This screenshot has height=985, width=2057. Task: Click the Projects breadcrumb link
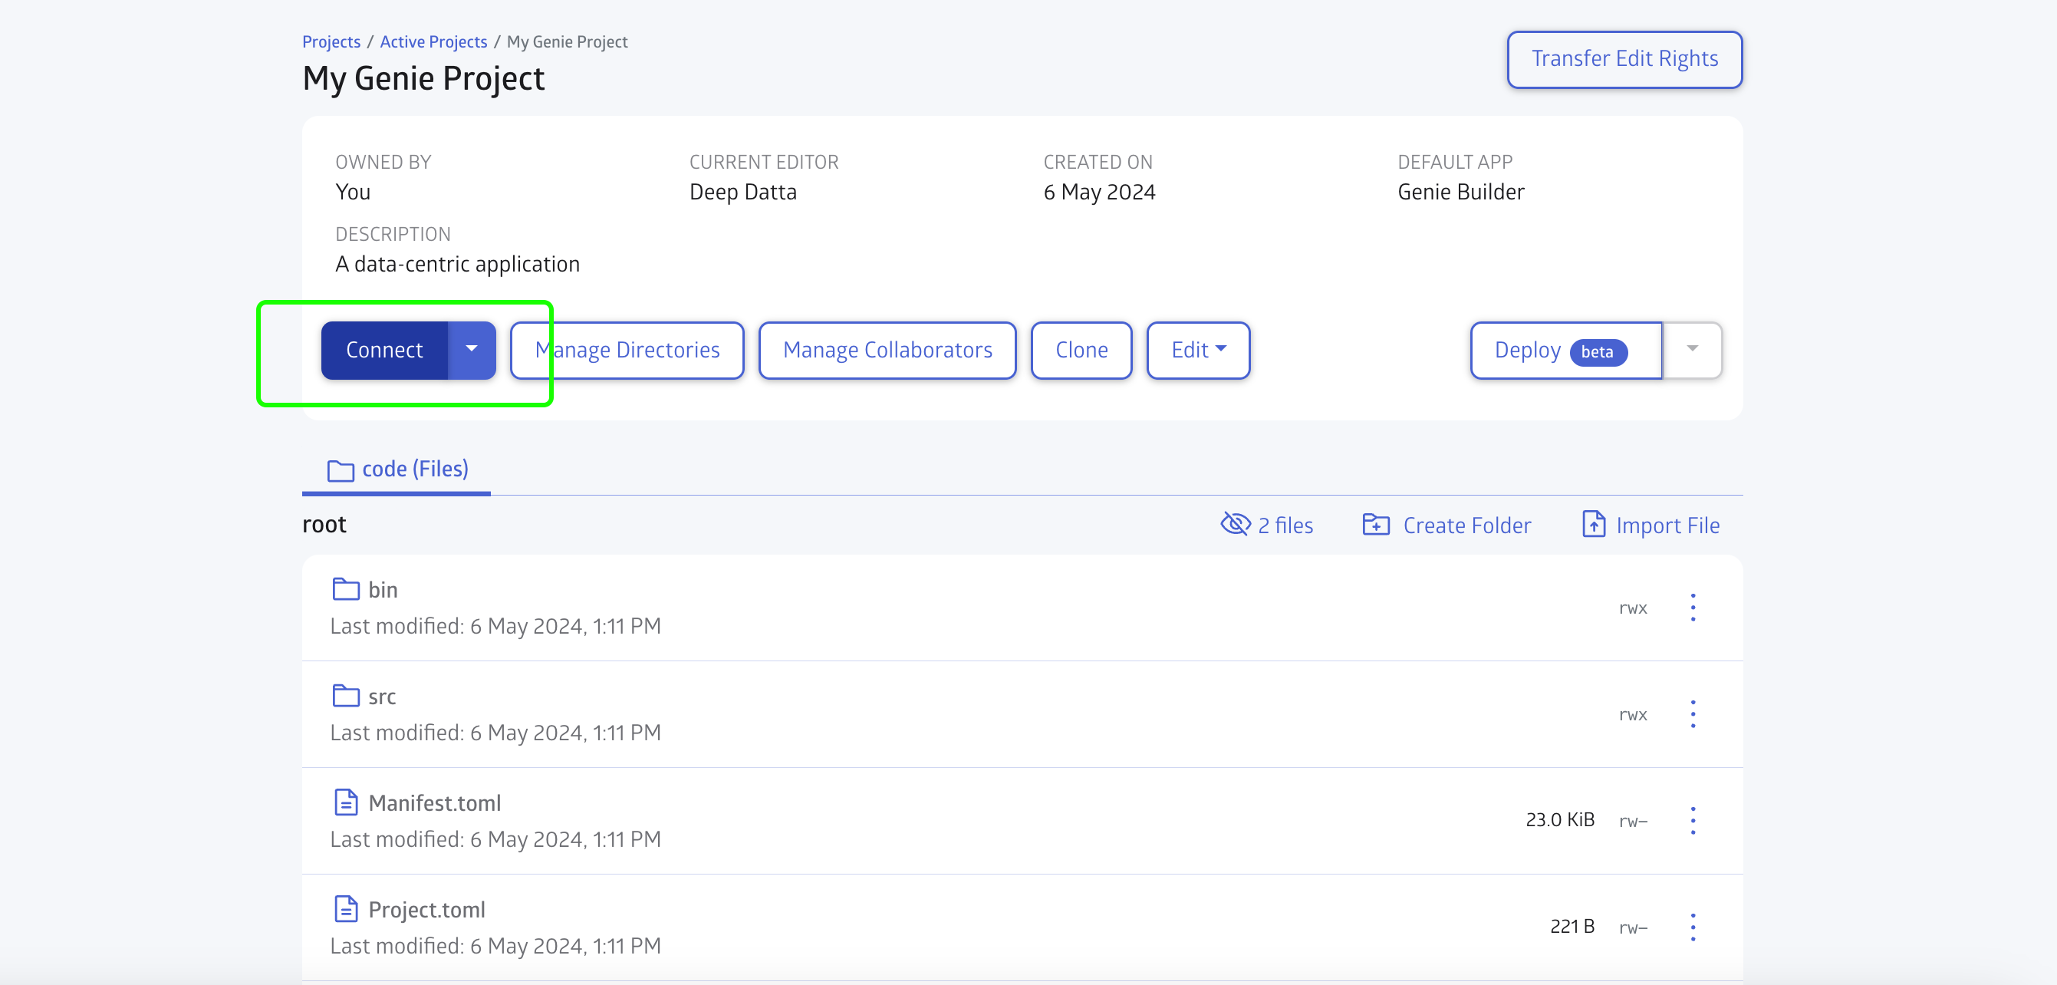pyautogui.click(x=331, y=41)
